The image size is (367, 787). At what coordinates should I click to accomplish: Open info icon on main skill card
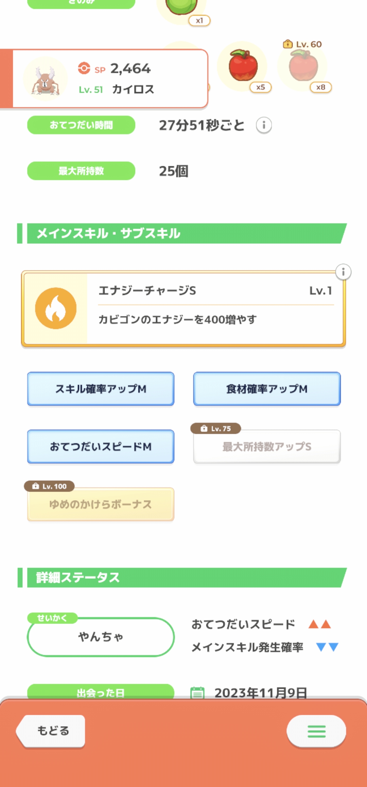click(343, 272)
